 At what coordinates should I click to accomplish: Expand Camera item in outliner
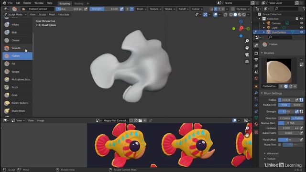pos(264,23)
